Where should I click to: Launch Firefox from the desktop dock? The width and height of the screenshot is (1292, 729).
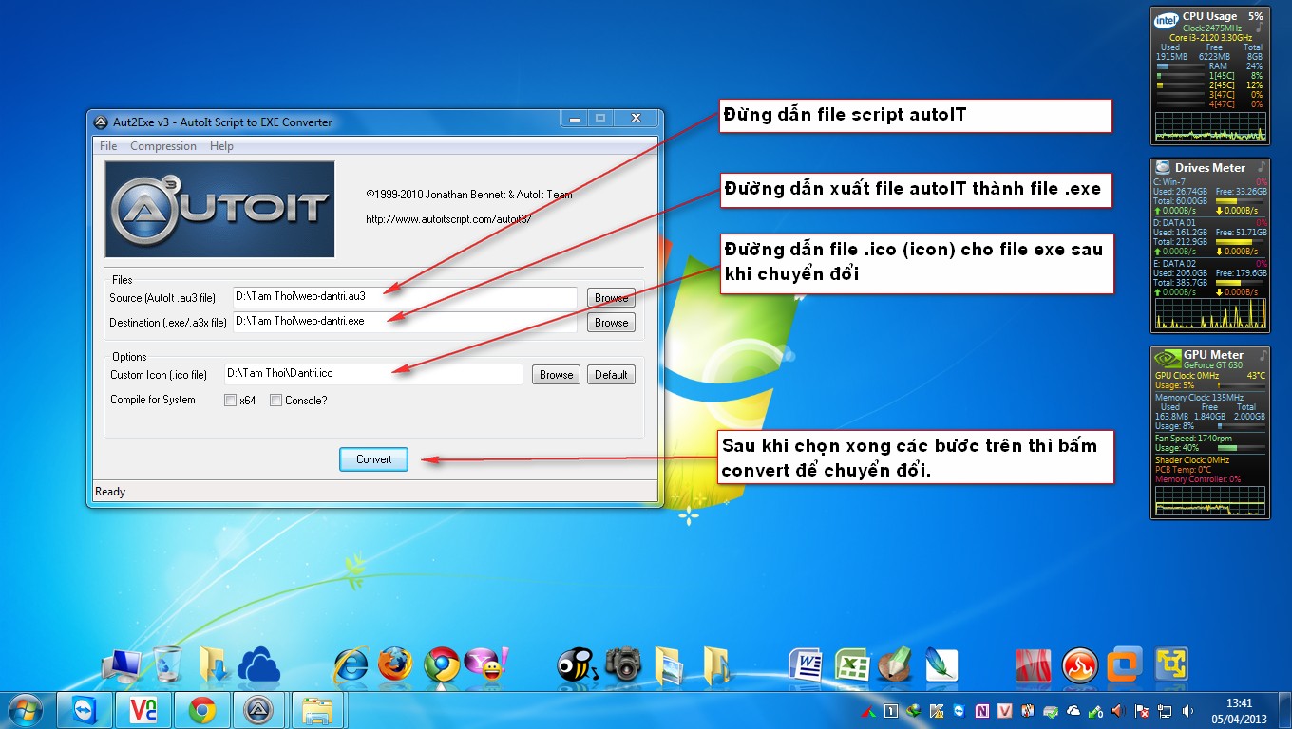[x=396, y=664]
